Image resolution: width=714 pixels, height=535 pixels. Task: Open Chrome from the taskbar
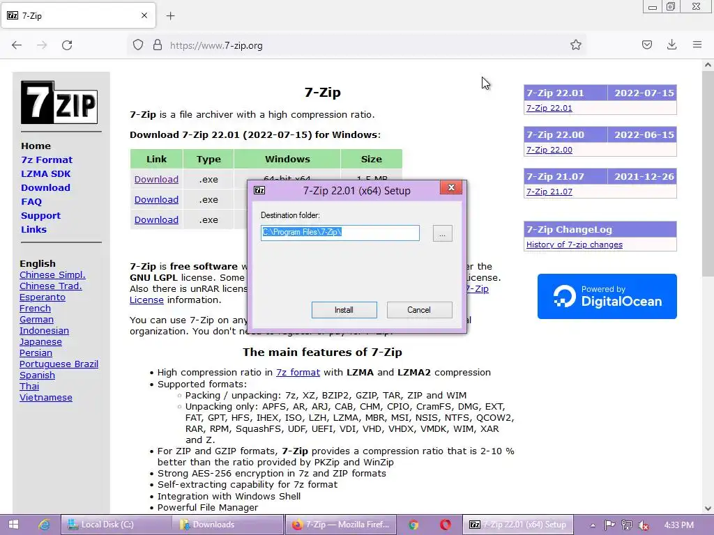tap(413, 525)
